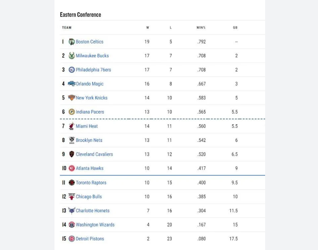Click the Eastern Conference heading
Image resolution: width=318 pixels, height=250 pixels.
[81, 14]
